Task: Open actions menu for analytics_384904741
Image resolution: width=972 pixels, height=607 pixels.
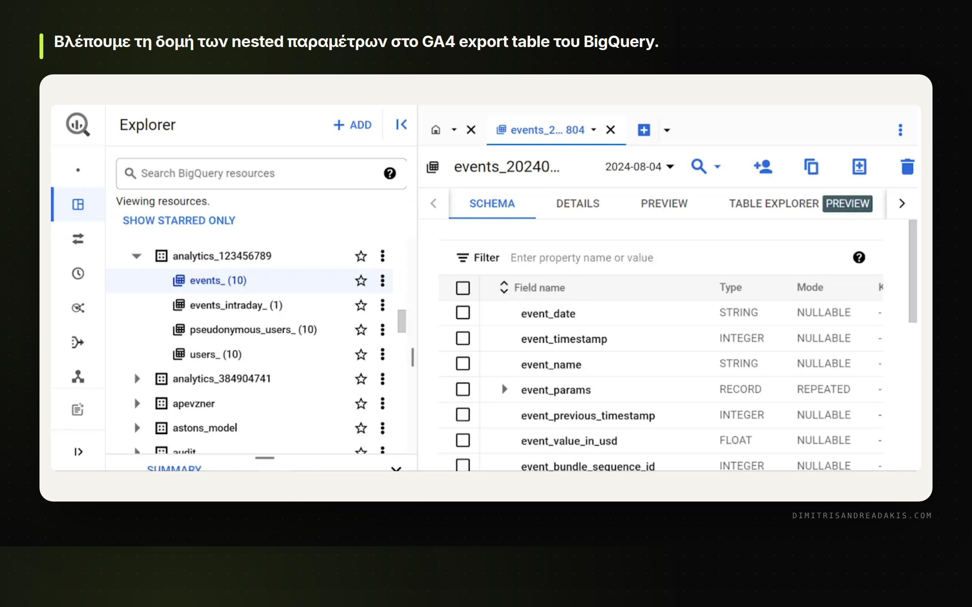Action: pos(382,379)
